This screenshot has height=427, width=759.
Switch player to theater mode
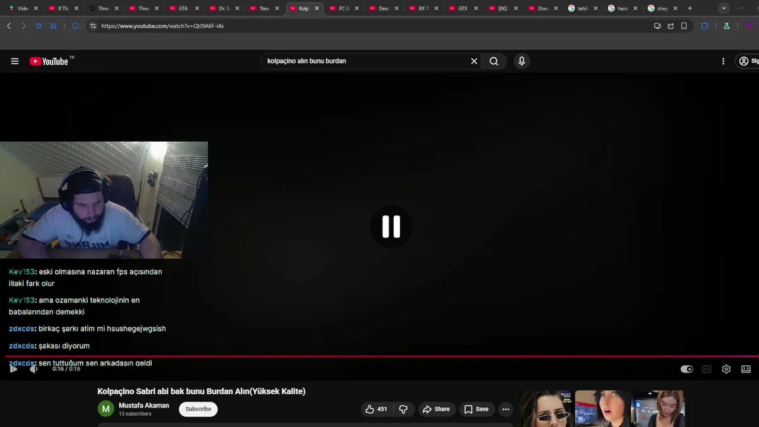coord(746,369)
